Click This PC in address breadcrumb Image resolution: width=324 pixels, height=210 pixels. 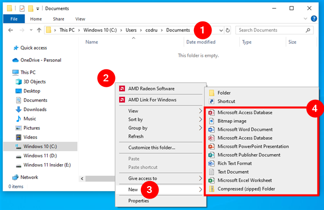point(67,30)
